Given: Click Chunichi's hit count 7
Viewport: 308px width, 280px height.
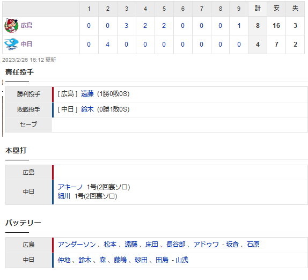Looking at the screenshot, I should pos(276,45).
